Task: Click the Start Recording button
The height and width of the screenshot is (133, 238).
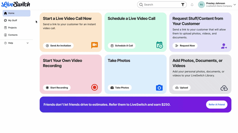Action: coord(57,88)
